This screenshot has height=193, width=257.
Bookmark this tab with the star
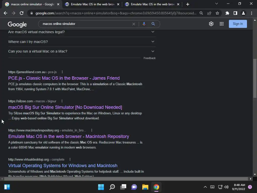pyautogui.click(x=217, y=13)
